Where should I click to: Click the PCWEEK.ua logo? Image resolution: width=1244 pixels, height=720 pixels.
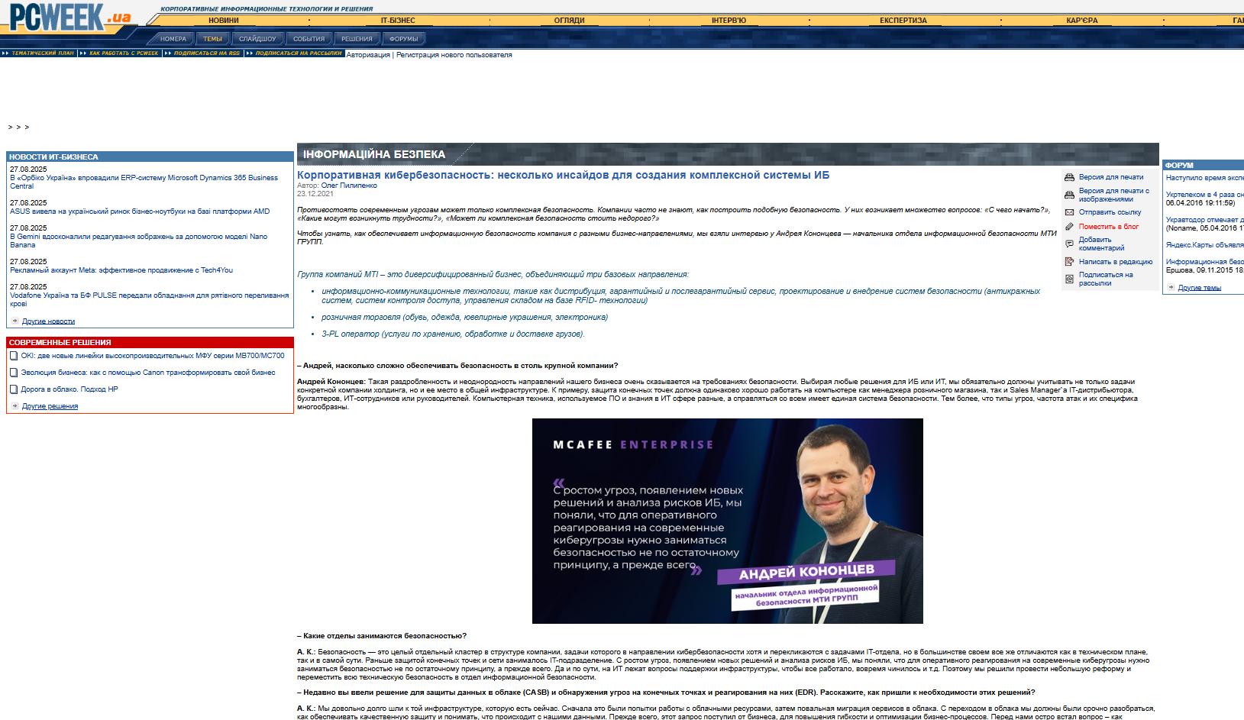pos(69,17)
